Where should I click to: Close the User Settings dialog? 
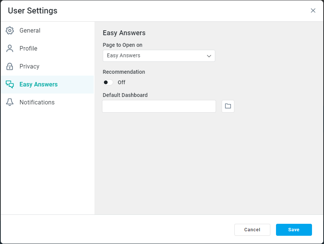313,10
